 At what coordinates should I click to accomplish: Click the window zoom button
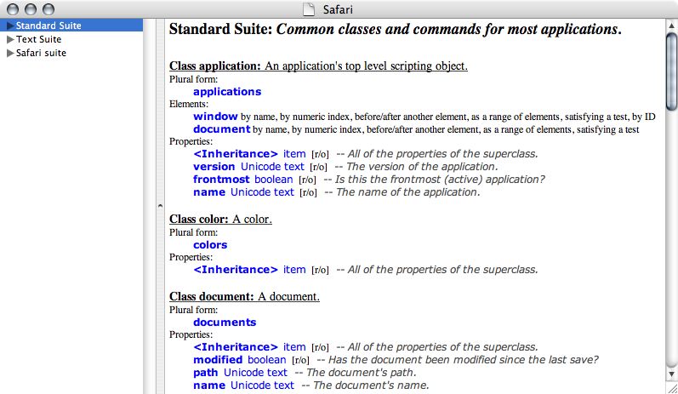pos(48,9)
